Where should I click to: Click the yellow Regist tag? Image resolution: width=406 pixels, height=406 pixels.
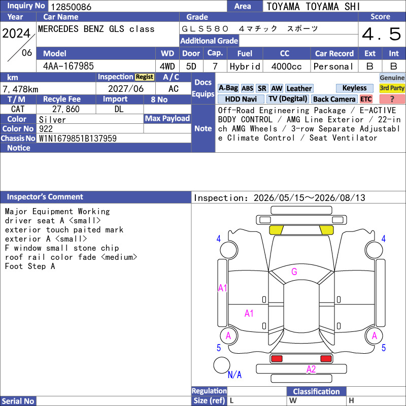click(x=145, y=77)
